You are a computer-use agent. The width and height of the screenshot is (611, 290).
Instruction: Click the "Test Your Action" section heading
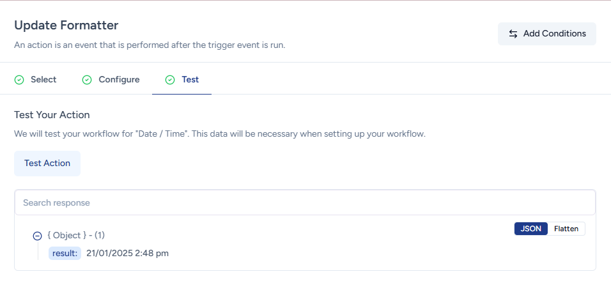(x=52, y=115)
